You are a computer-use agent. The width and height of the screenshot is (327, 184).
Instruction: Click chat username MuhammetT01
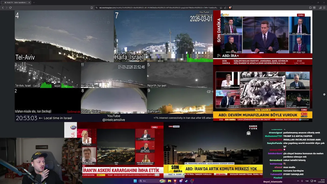(273, 136)
